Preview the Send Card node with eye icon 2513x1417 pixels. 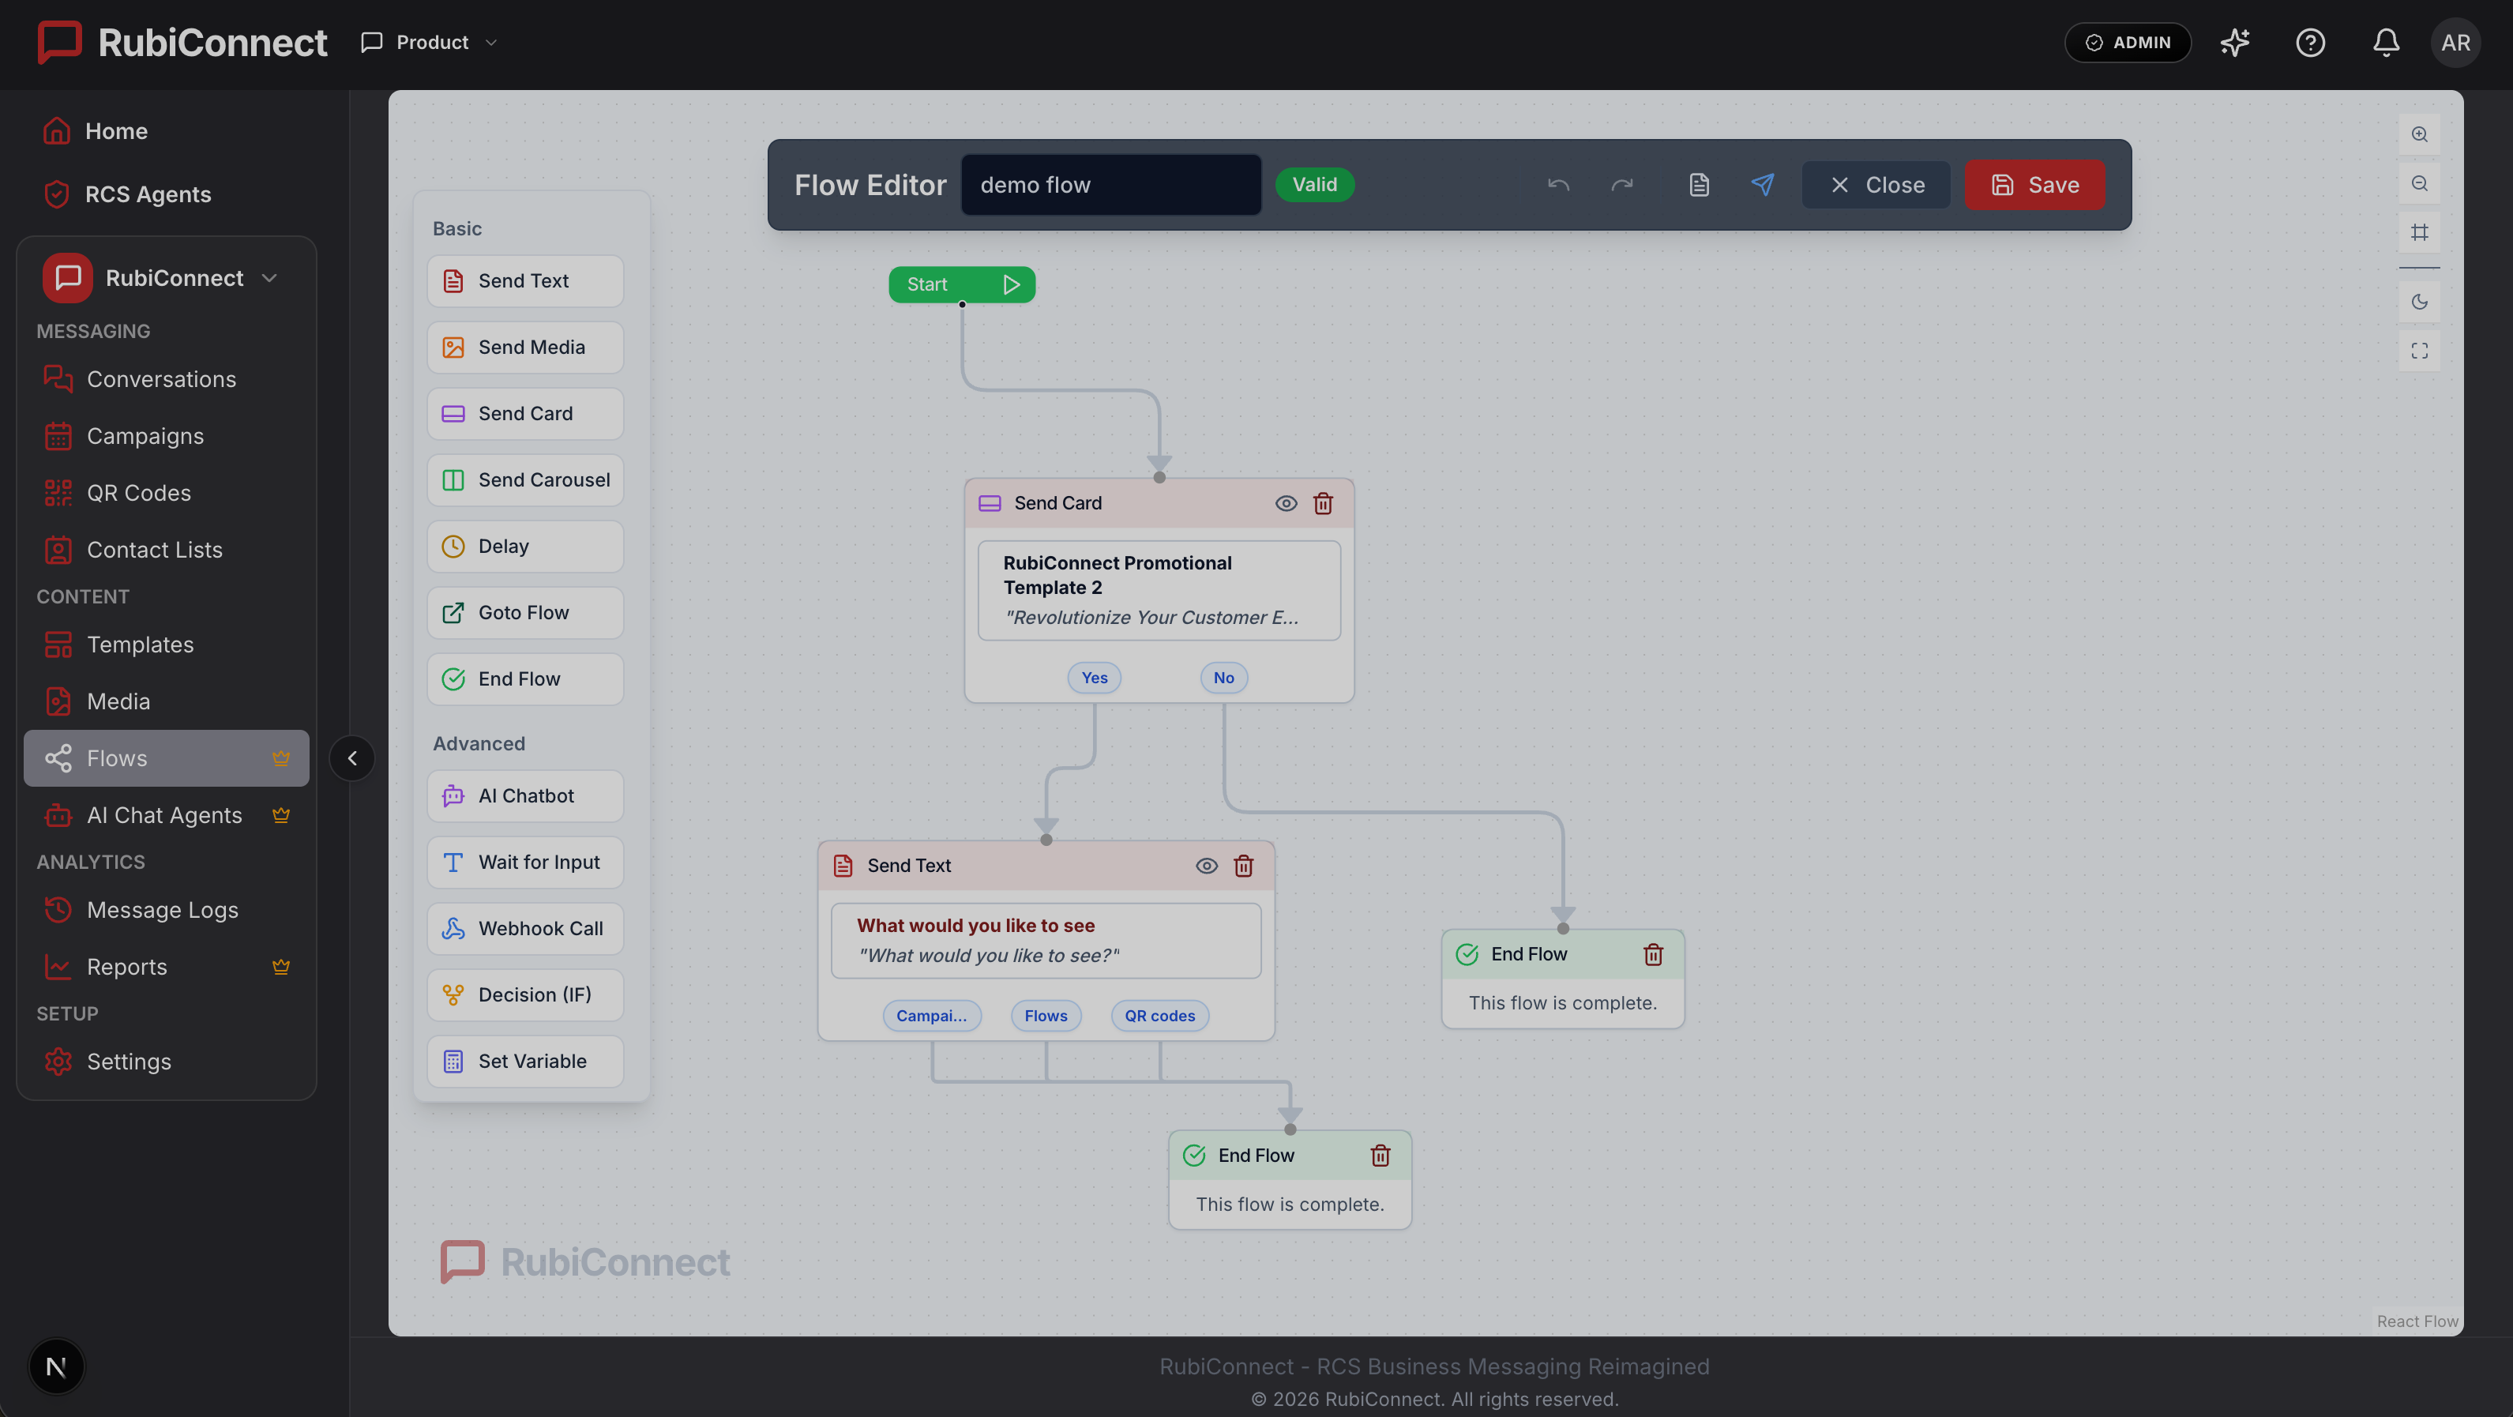(x=1286, y=502)
